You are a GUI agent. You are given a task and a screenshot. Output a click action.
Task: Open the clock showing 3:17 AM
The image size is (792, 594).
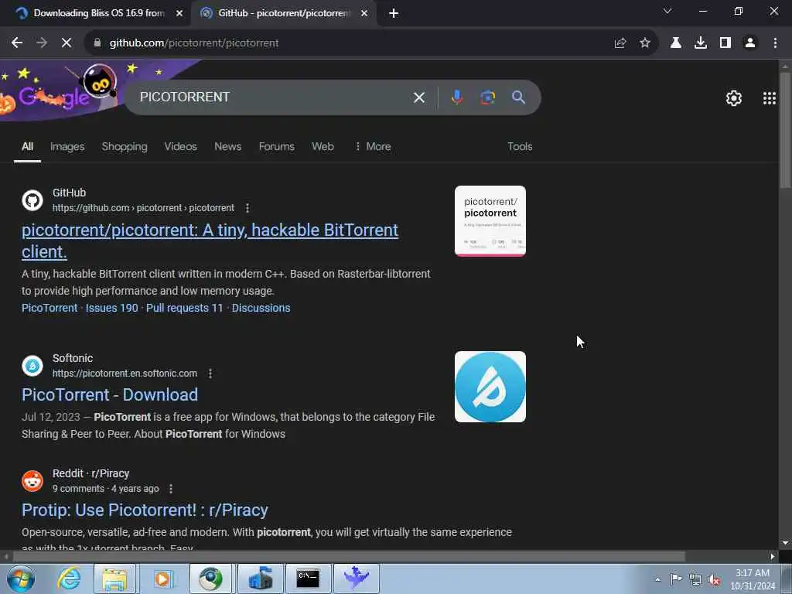pyautogui.click(x=753, y=579)
